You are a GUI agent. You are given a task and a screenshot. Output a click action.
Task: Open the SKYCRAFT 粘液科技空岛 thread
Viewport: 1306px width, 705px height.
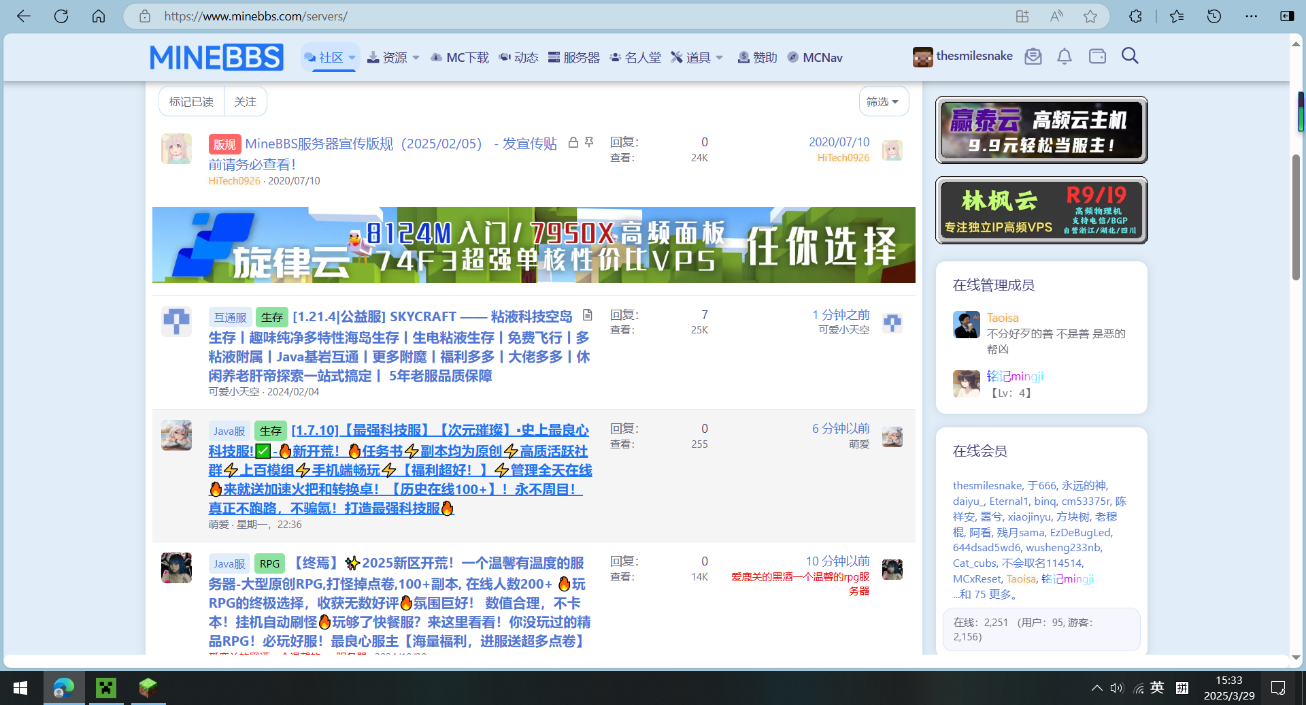pyautogui.click(x=433, y=317)
